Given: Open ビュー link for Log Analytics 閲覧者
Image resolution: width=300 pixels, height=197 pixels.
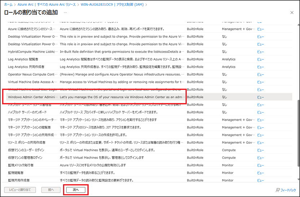Looking at the screenshot, I should click(260, 59).
